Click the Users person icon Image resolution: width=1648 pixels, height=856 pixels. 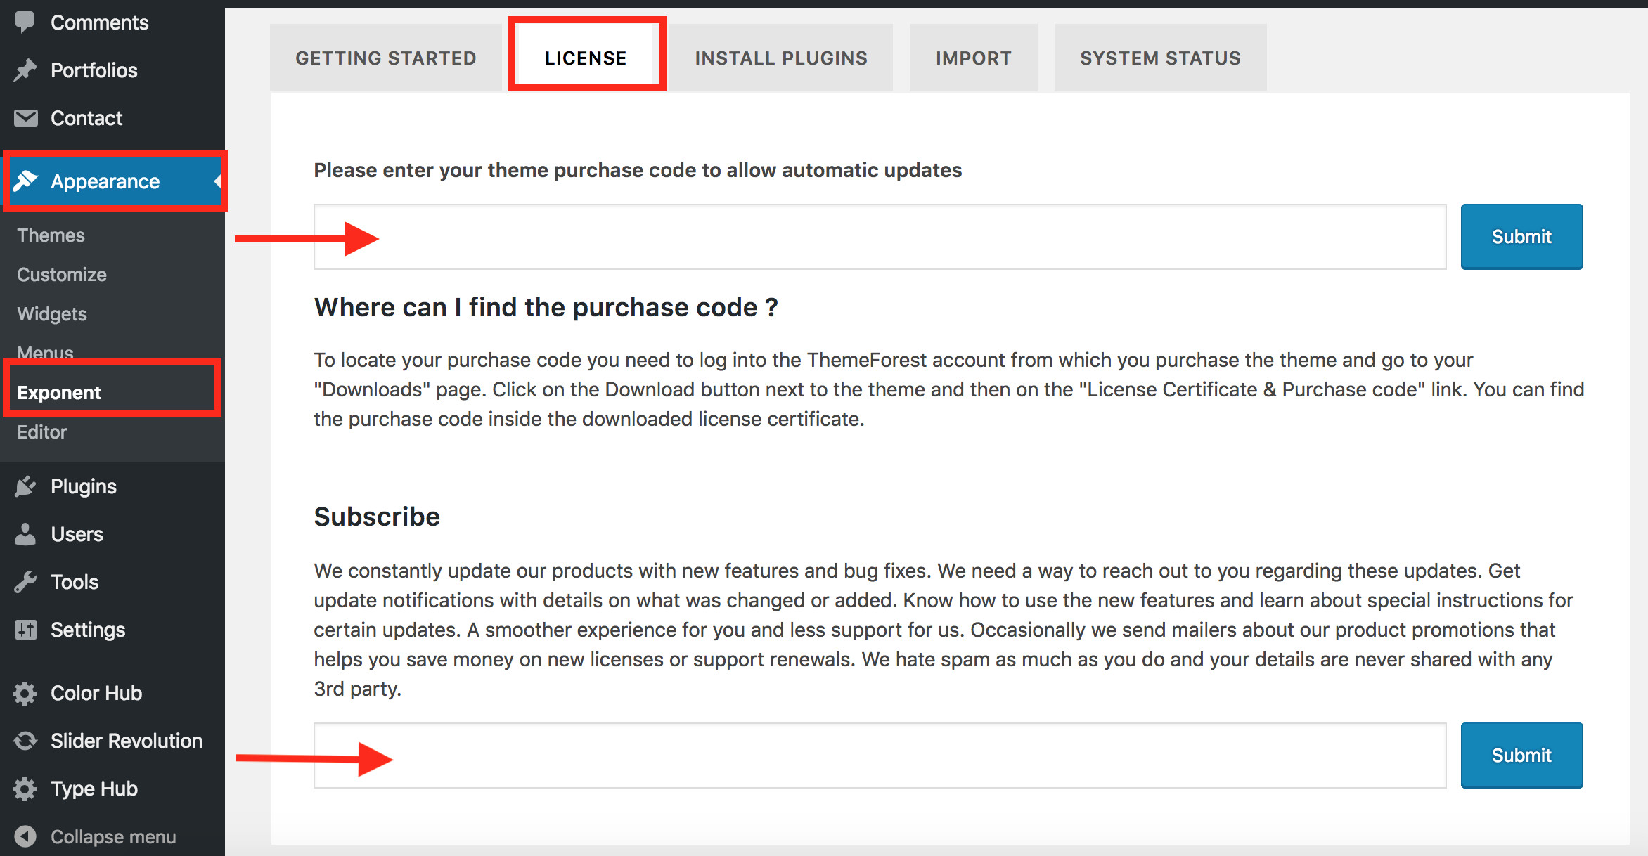coord(25,533)
